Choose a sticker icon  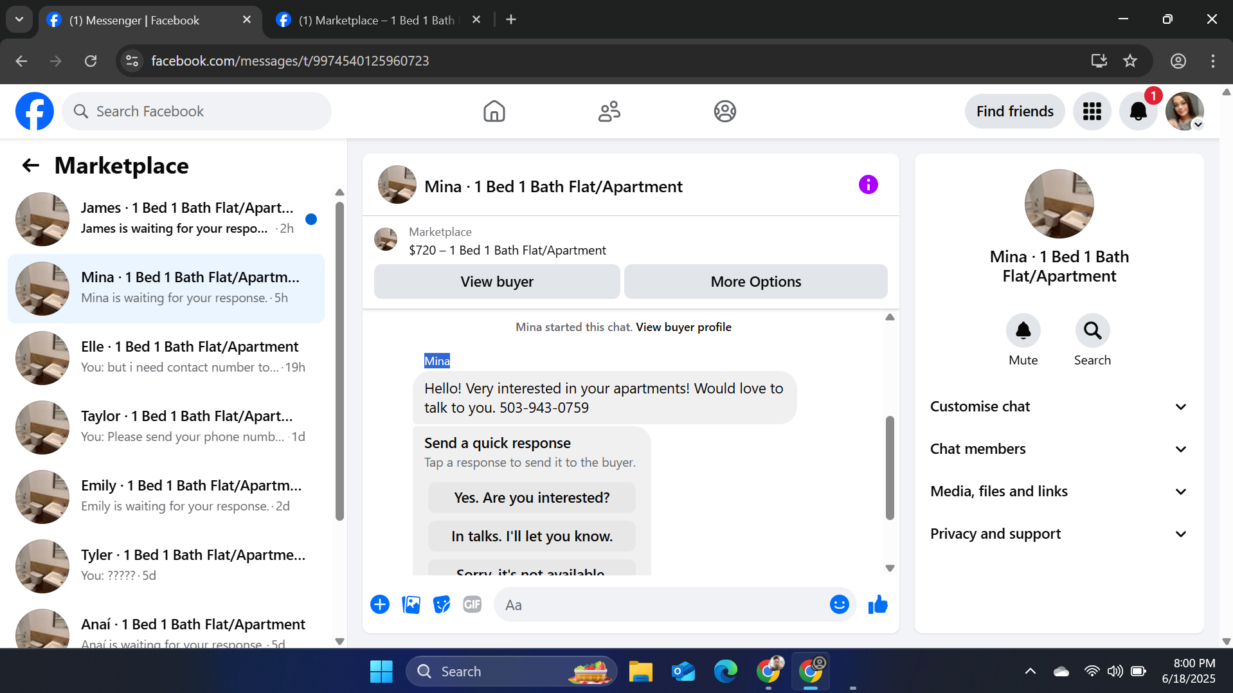442,604
